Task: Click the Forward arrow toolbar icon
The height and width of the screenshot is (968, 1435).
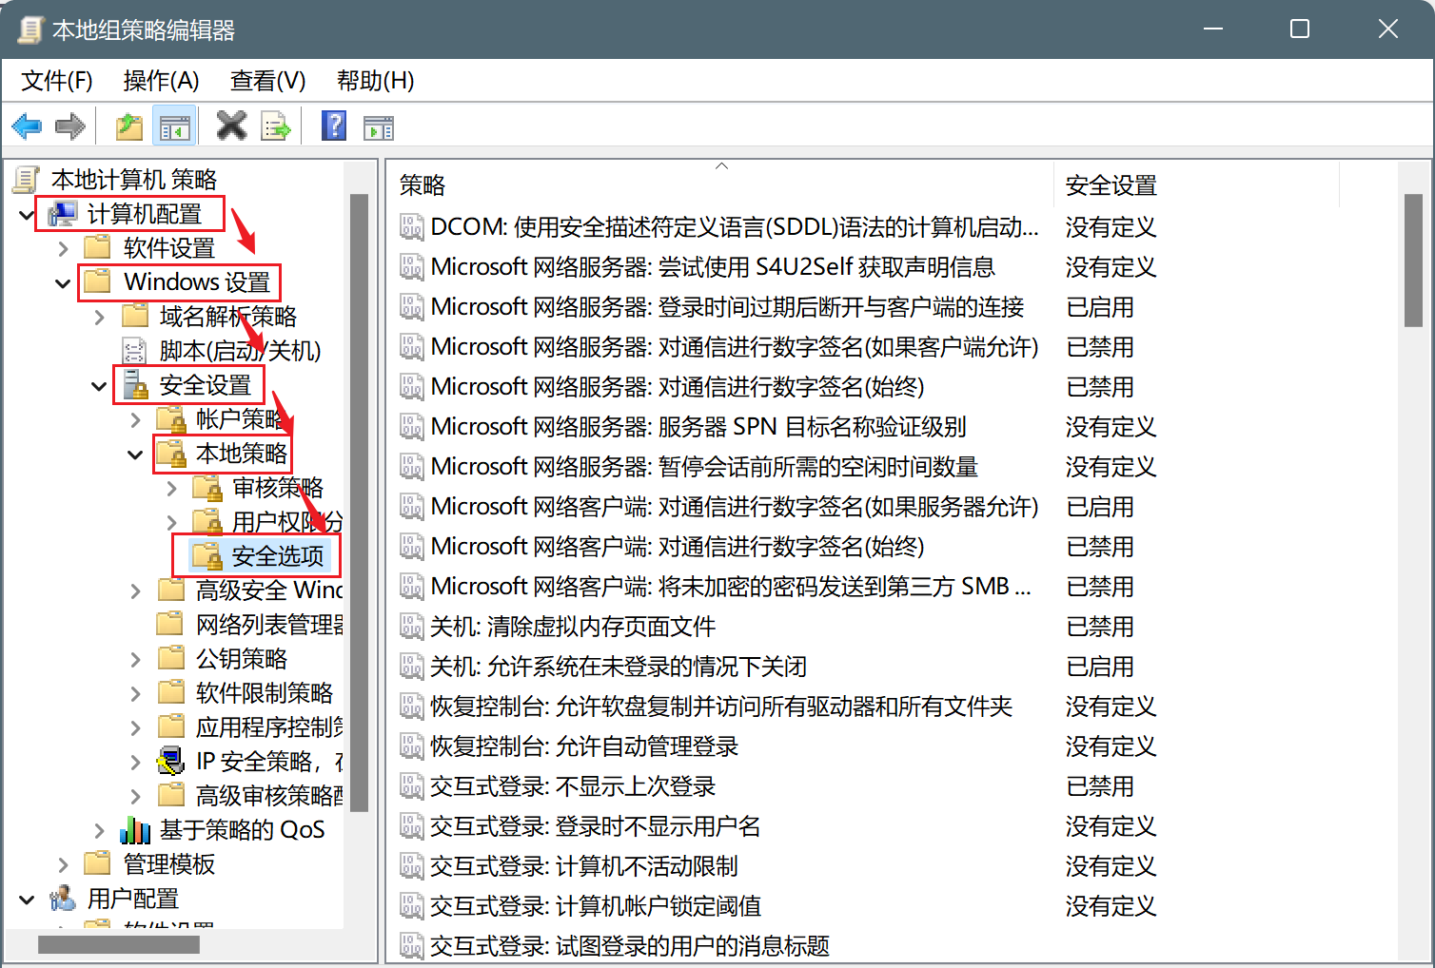Action: pos(70,126)
